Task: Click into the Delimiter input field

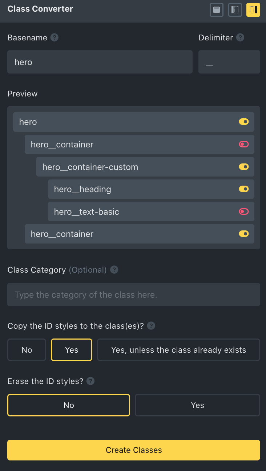Action: coord(229,62)
